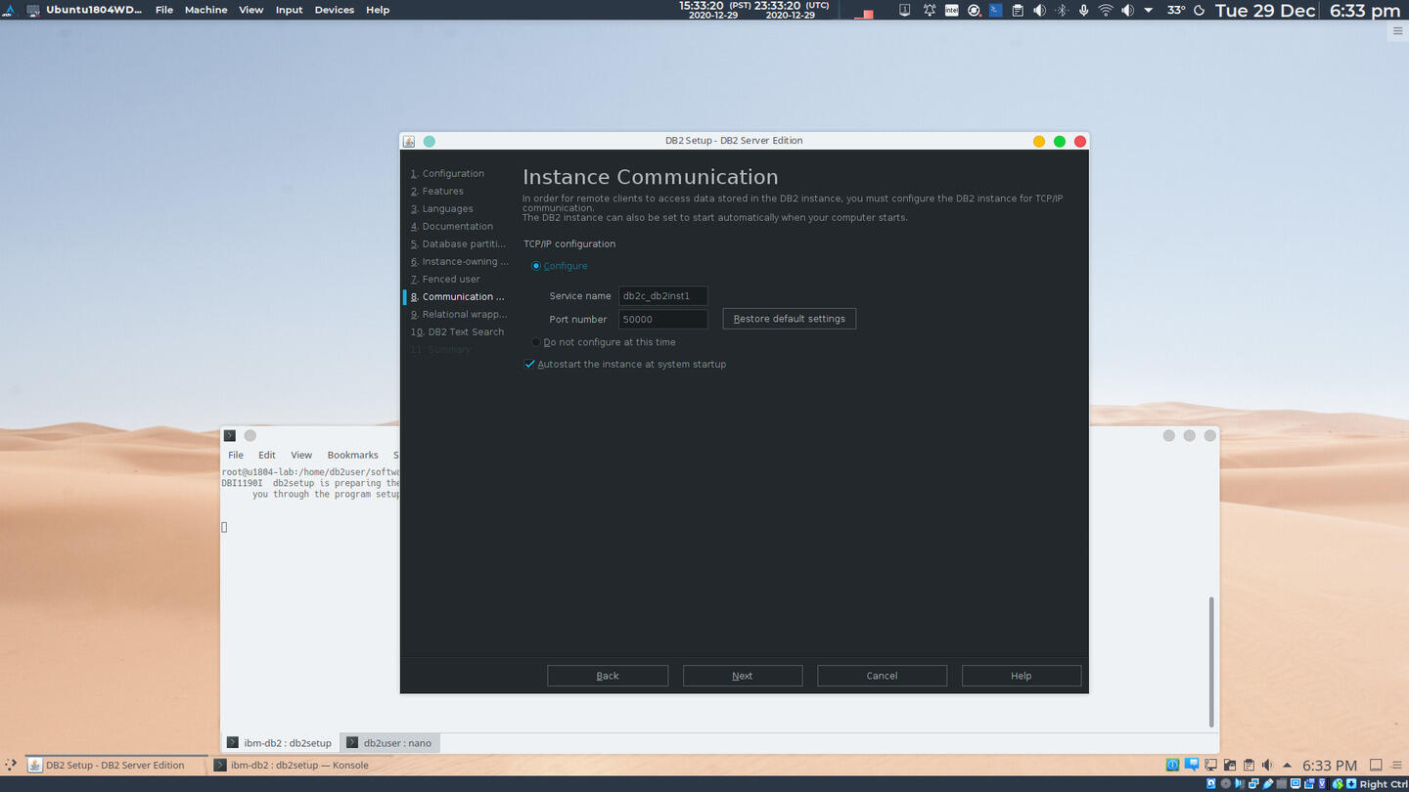Expand the top bar tray dropdown arrow
Image resolution: width=1409 pixels, height=792 pixels.
click(x=1148, y=10)
